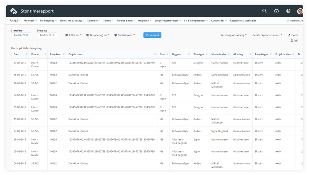Click date cell 05-02-2019
Screen dimensions: 309x175
[x=20, y=107]
